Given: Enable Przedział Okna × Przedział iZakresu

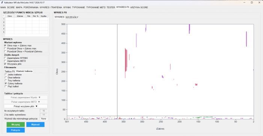Looking at the screenshot, I should [5, 52].
